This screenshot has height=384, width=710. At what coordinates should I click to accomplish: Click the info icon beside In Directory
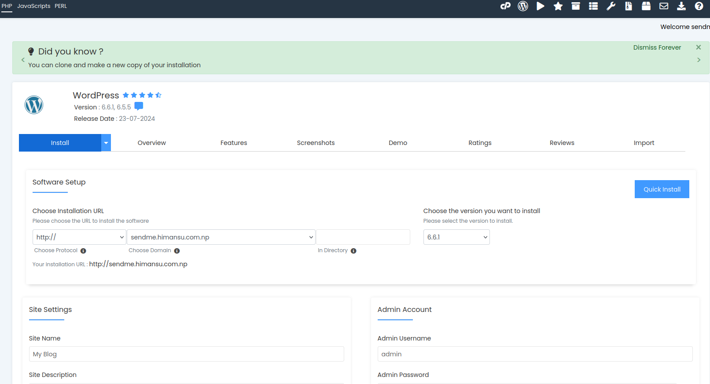click(x=353, y=251)
